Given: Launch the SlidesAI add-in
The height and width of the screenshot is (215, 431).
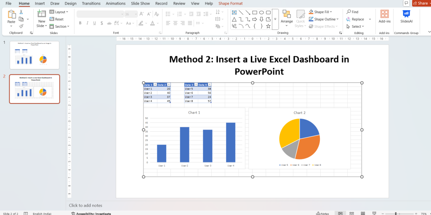Looking at the screenshot, I should point(407,16).
